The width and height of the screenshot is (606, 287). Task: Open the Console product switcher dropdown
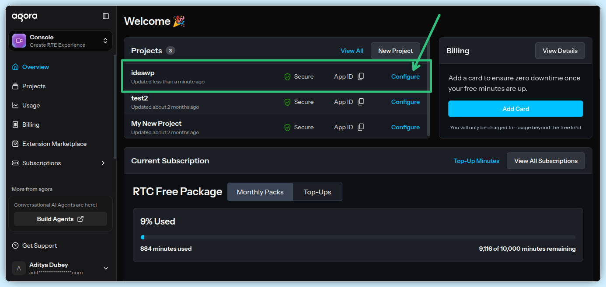pyautogui.click(x=105, y=41)
